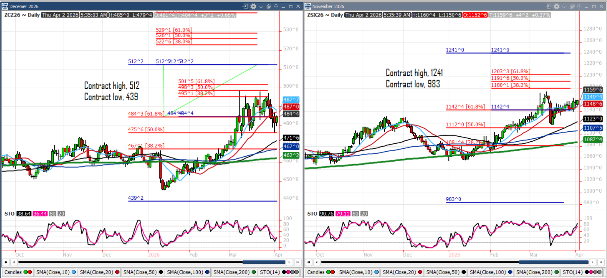Toggle Candles study in soybean chart
Viewport: 607px width, 278px height.
pyautogui.click(x=316, y=272)
